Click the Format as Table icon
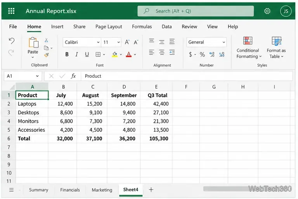The height and width of the screenshot is (199, 298). [277, 41]
